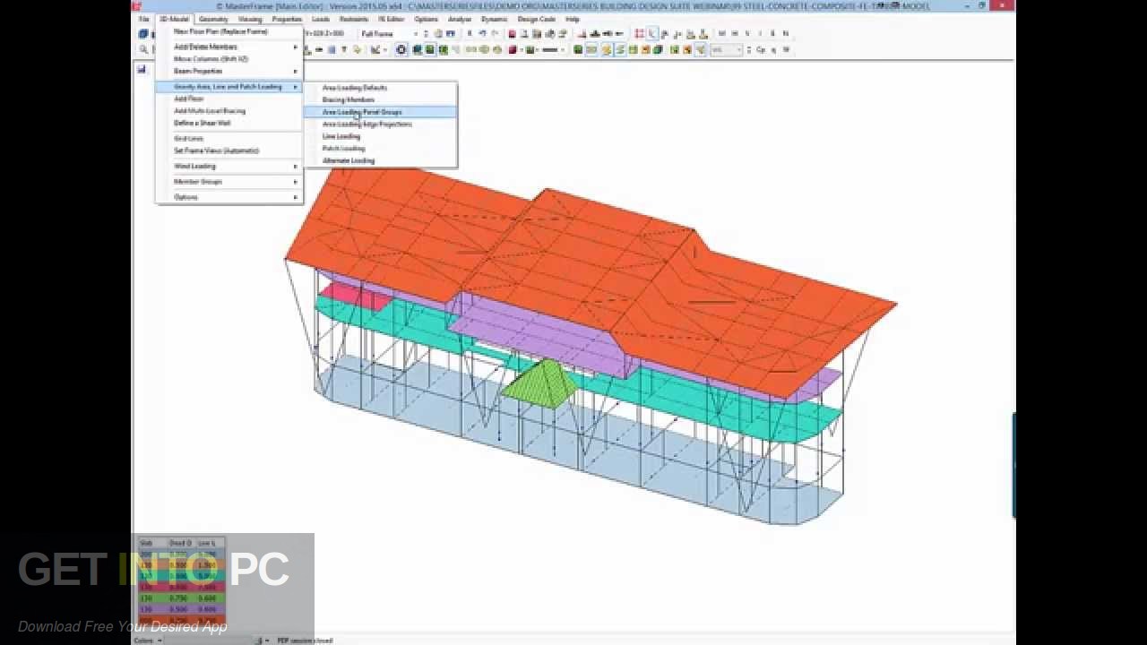Screen dimensions: 1147x645
Task: Click the stepper beside Full Frame dropdown
Action: click(426, 34)
